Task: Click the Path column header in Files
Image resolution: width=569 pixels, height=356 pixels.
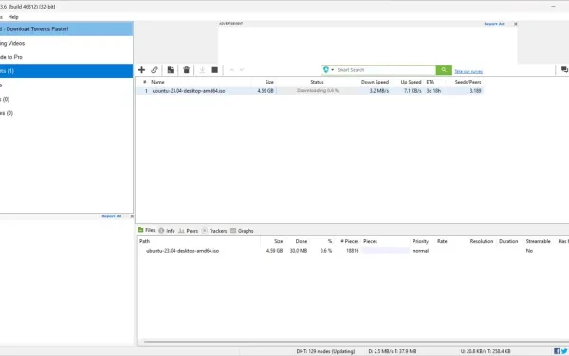Action: (144, 241)
